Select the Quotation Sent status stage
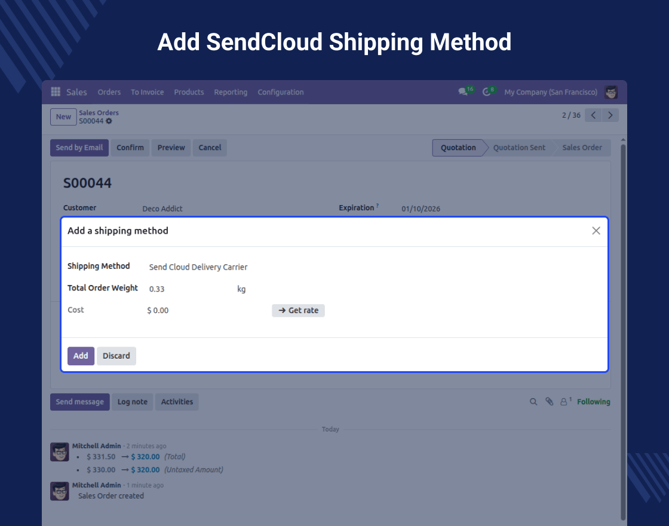Viewport: 669px width, 526px height. pos(518,148)
